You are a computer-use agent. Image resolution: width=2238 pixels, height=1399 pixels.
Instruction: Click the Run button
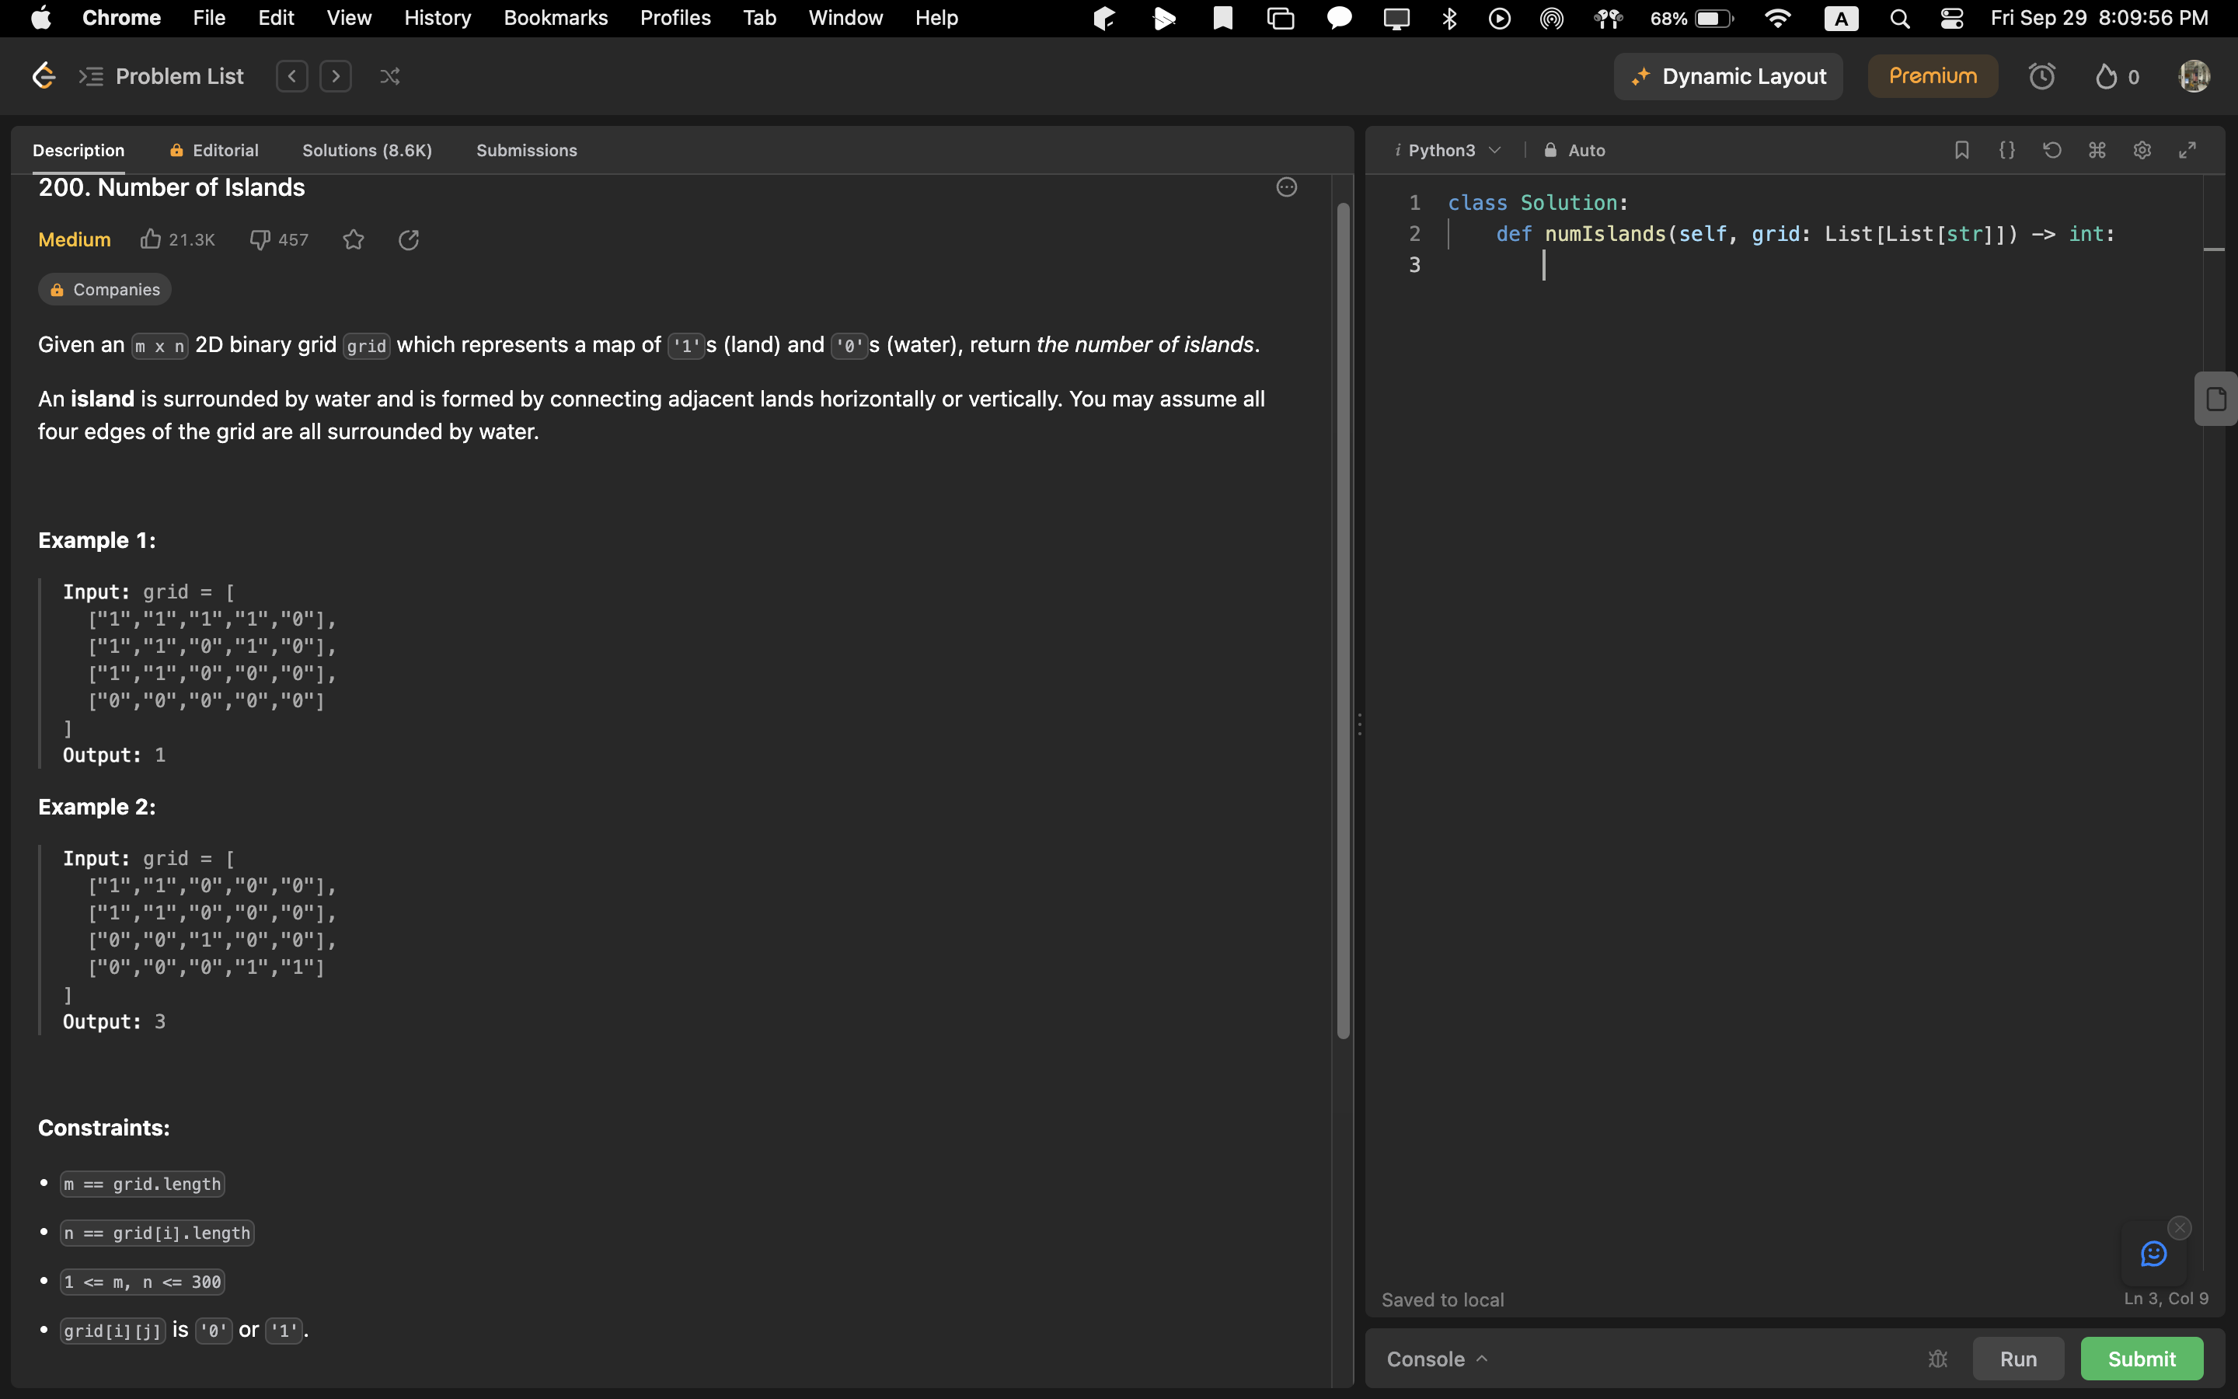[x=2017, y=1359]
